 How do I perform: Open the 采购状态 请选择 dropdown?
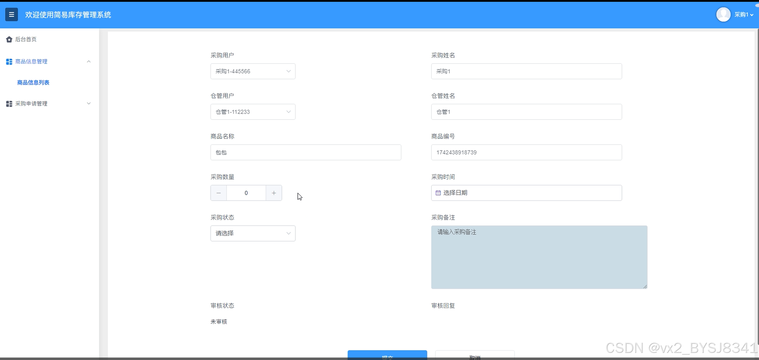[253, 233]
